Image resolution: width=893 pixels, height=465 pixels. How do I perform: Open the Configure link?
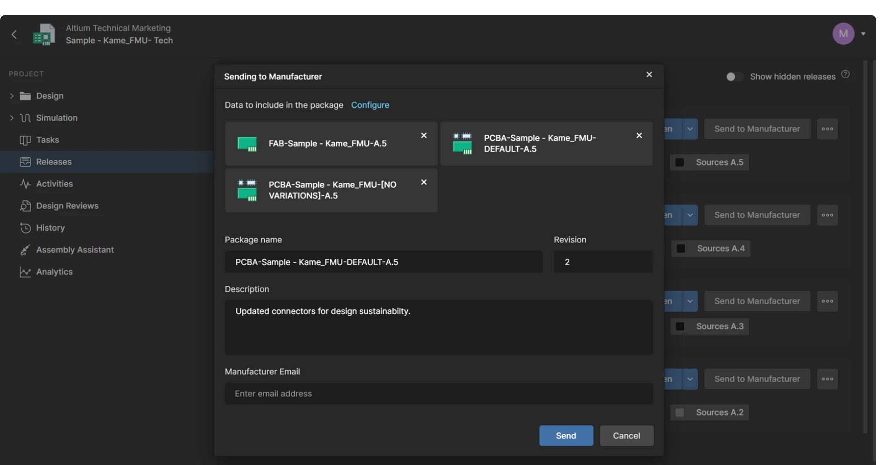click(x=370, y=105)
